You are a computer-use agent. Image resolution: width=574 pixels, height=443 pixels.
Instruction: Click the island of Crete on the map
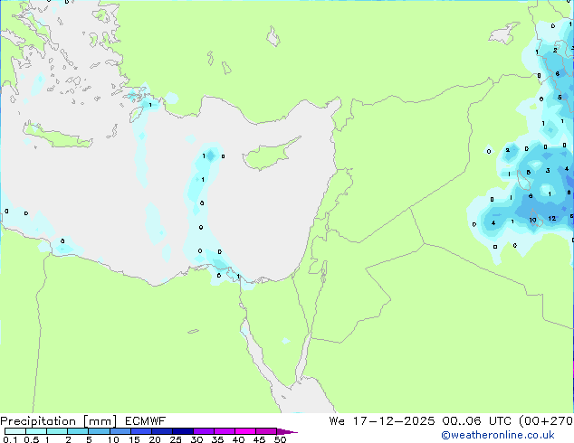click(57, 137)
